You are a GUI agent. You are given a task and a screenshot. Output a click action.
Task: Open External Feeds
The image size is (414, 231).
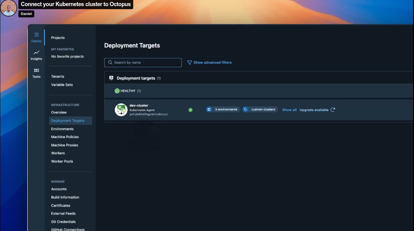coord(63,214)
